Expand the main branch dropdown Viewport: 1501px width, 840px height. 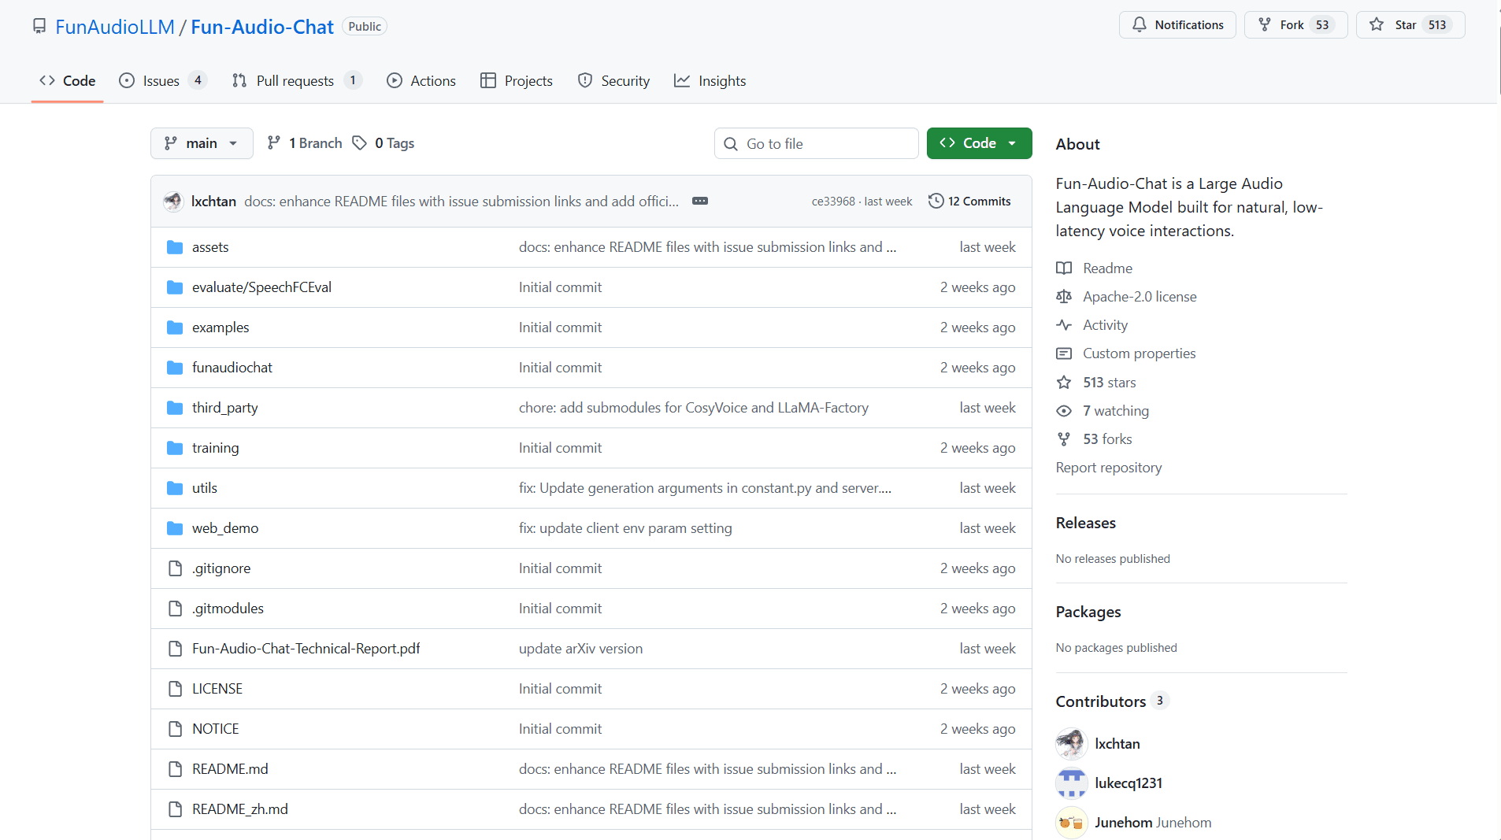(202, 143)
